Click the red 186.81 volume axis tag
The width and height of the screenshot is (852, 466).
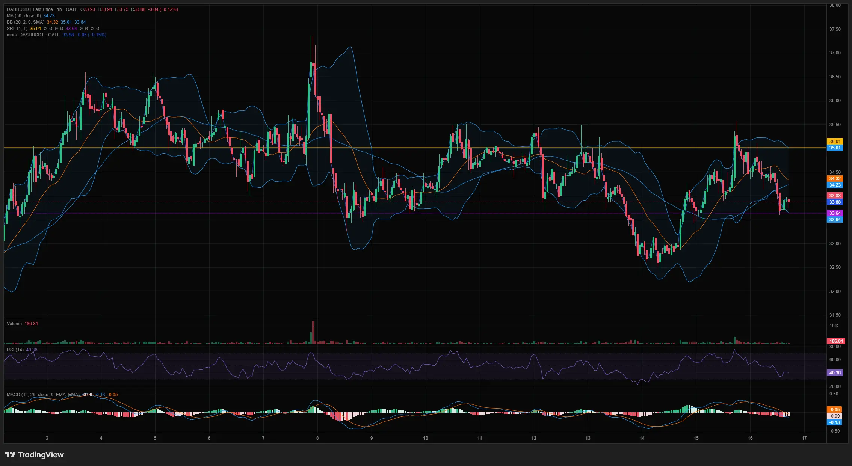(x=836, y=341)
